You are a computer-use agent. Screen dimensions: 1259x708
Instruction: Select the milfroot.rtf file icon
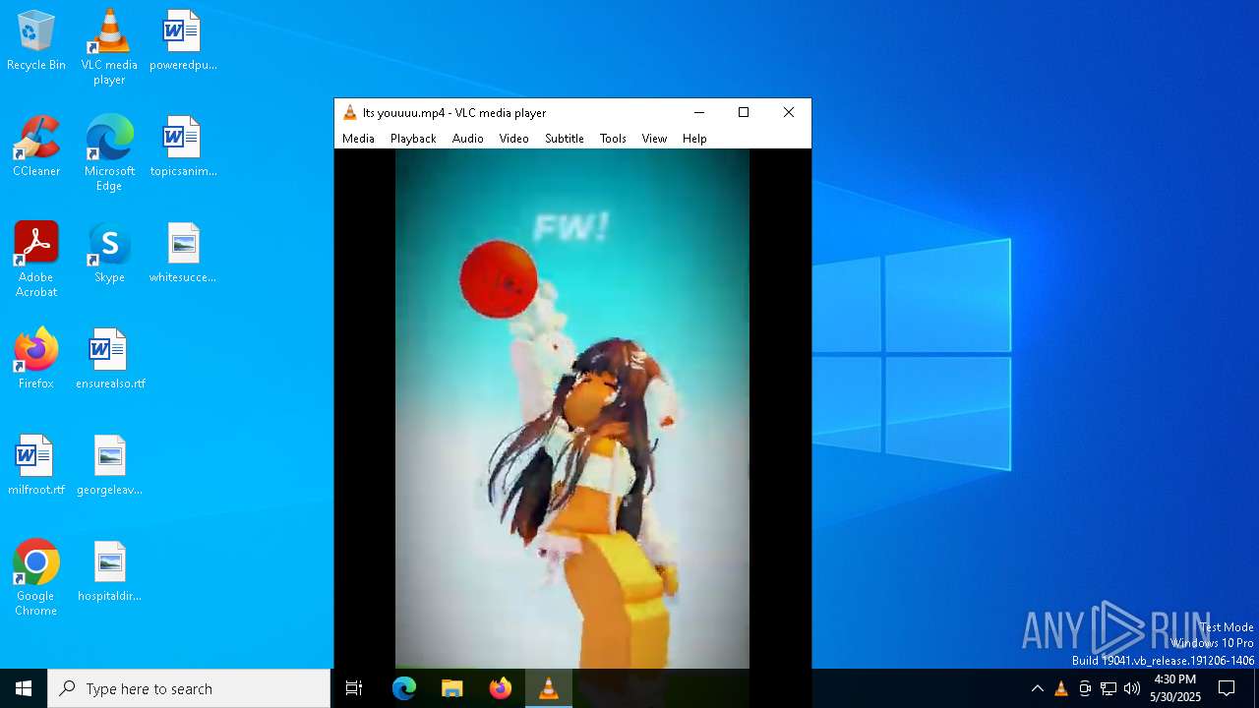pyautogui.click(x=36, y=465)
